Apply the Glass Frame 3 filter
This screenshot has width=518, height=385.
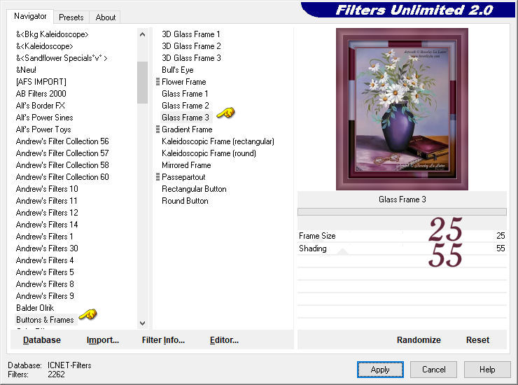point(380,370)
